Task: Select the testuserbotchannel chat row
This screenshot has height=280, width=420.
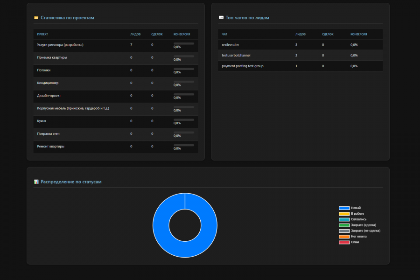Action: pyautogui.click(x=300, y=55)
